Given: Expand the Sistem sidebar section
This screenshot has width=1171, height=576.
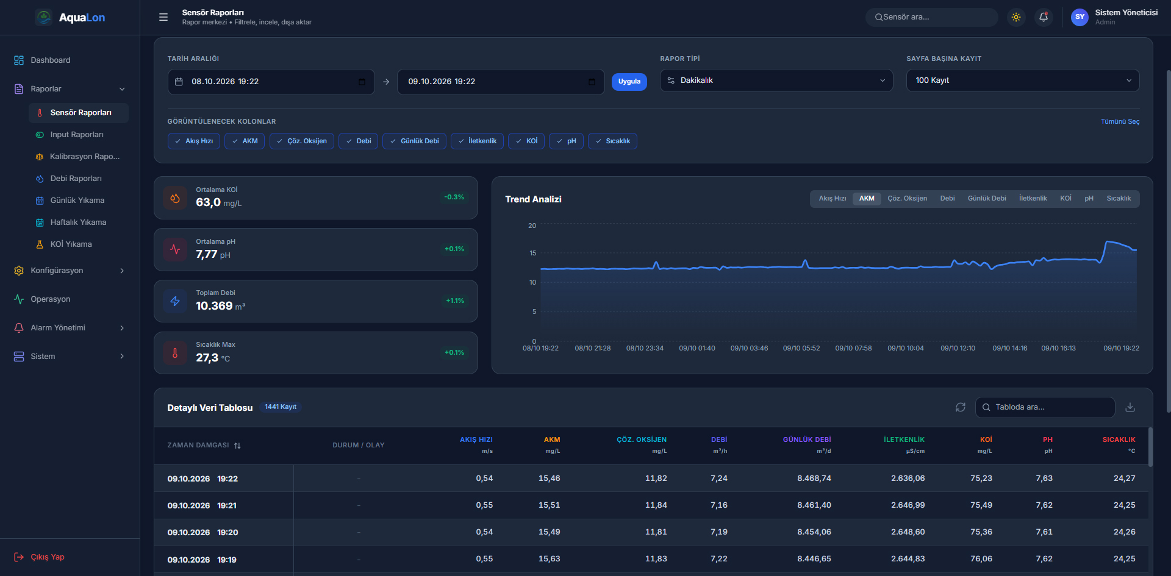Looking at the screenshot, I should coord(70,357).
